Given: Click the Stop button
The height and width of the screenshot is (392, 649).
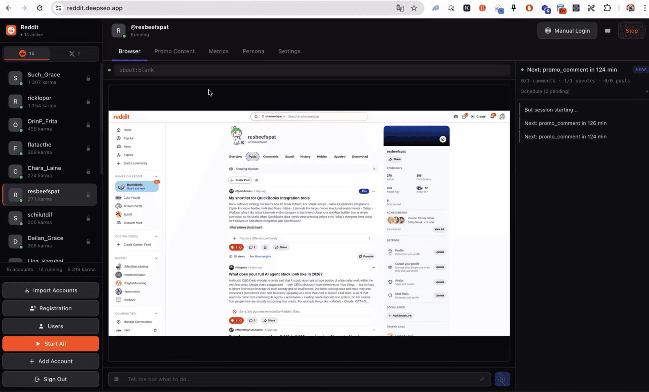Looking at the screenshot, I should pyautogui.click(x=631, y=30).
